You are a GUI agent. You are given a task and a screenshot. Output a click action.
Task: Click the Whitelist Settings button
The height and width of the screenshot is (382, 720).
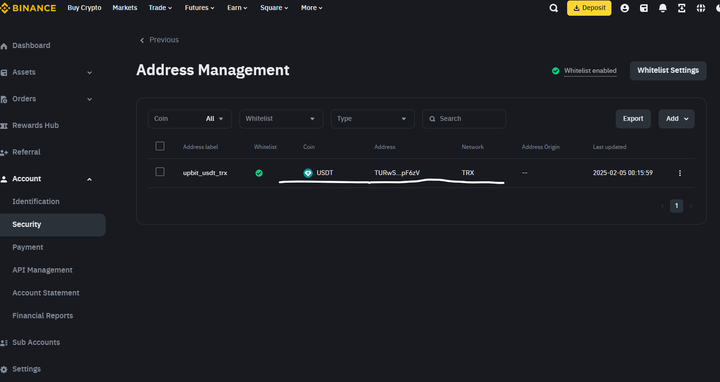668,70
